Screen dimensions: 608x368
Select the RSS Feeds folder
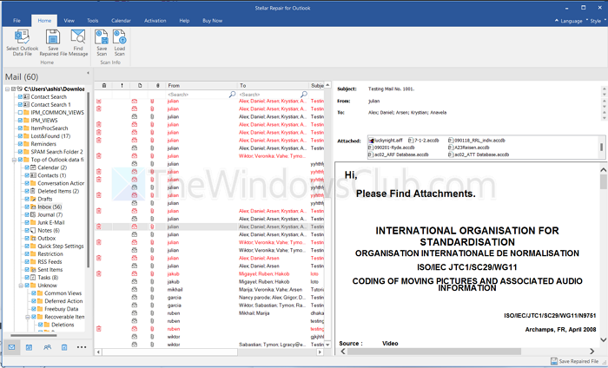(x=50, y=261)
